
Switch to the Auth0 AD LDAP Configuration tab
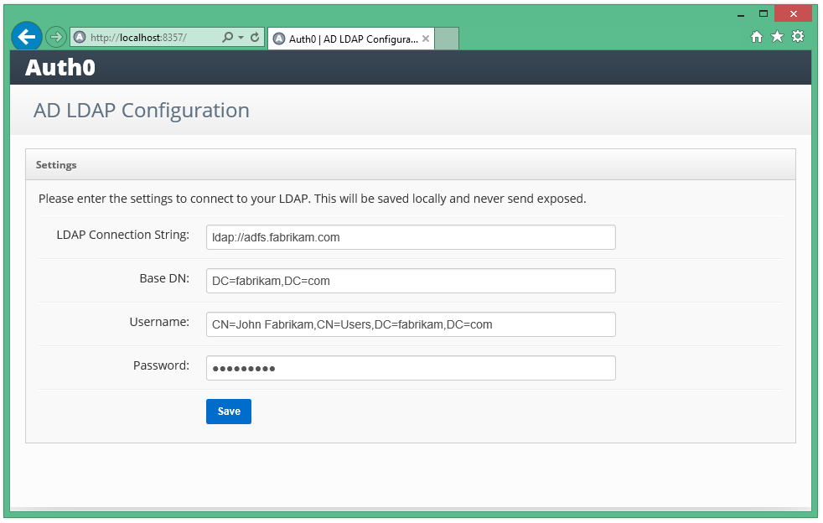[350, 39]
